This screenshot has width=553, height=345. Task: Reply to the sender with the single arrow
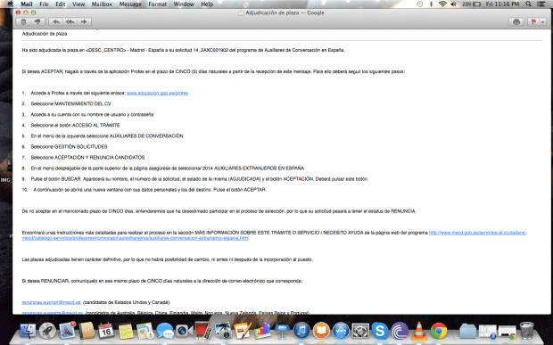coord(55,22)
